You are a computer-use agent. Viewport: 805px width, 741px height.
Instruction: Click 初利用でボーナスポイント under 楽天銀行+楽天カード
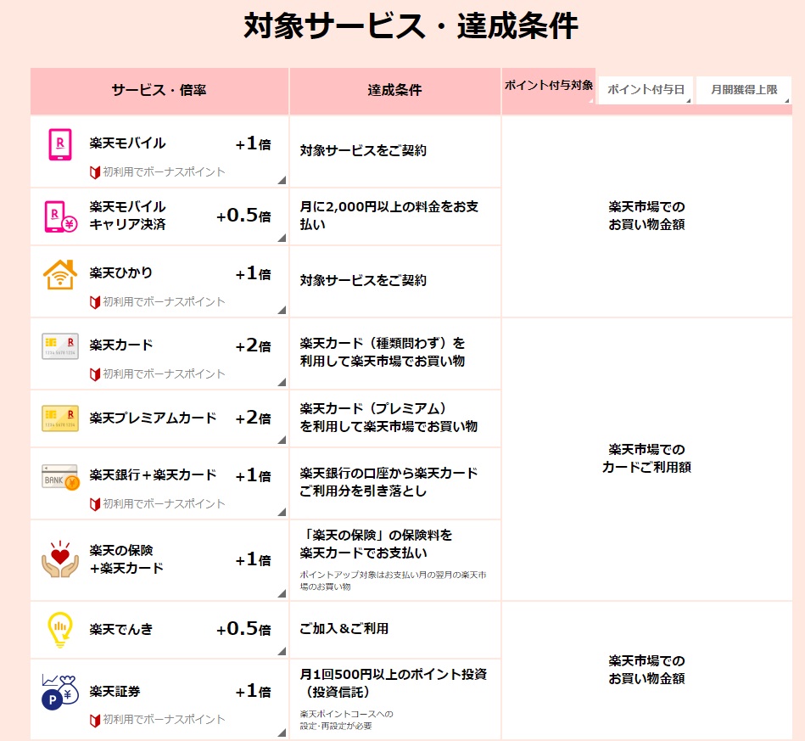(x=164, y=504)
